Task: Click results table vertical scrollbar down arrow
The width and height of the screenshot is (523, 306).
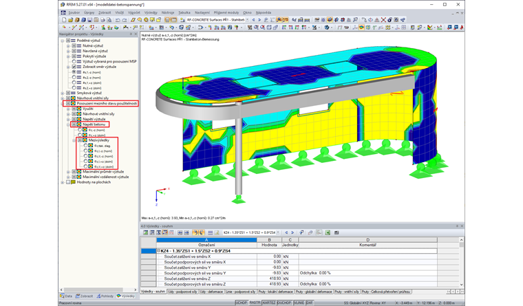Action: click(x=462, y=284)
